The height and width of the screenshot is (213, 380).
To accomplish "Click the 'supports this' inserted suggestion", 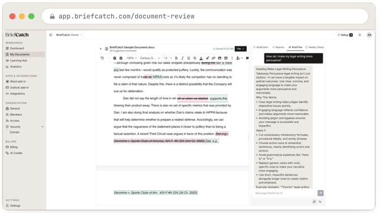I will pyautogui.click(x=218, y=99).
